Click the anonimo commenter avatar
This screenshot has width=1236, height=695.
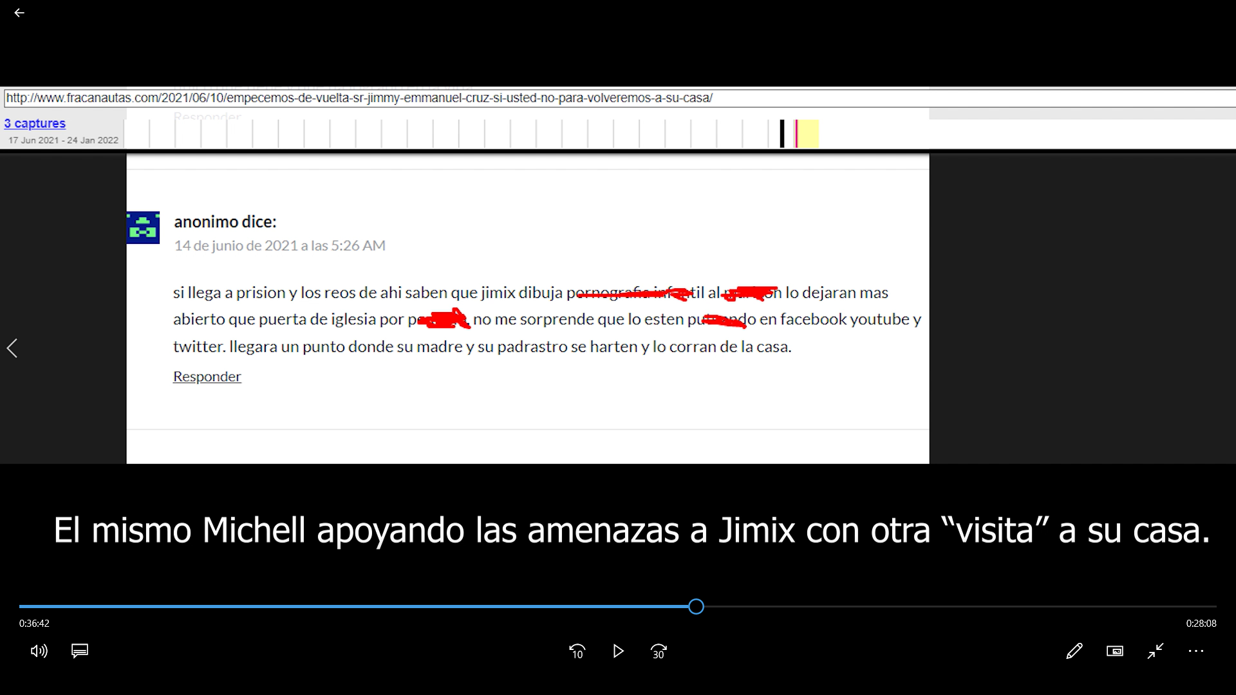pos(143,228)
